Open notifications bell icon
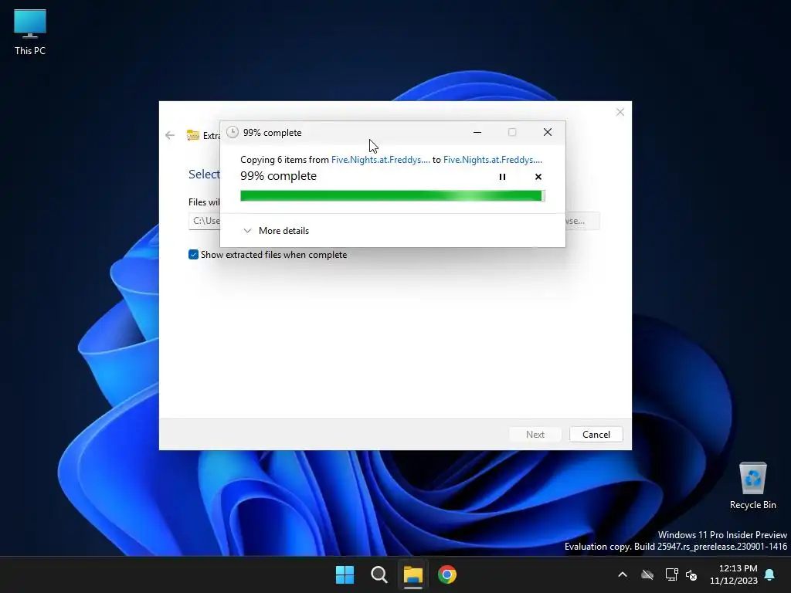Image resolution: width=791 pixels, height=593 pixels. point(770,574)
